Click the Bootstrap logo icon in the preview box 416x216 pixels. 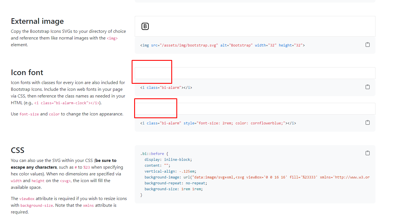click(145, 26)
